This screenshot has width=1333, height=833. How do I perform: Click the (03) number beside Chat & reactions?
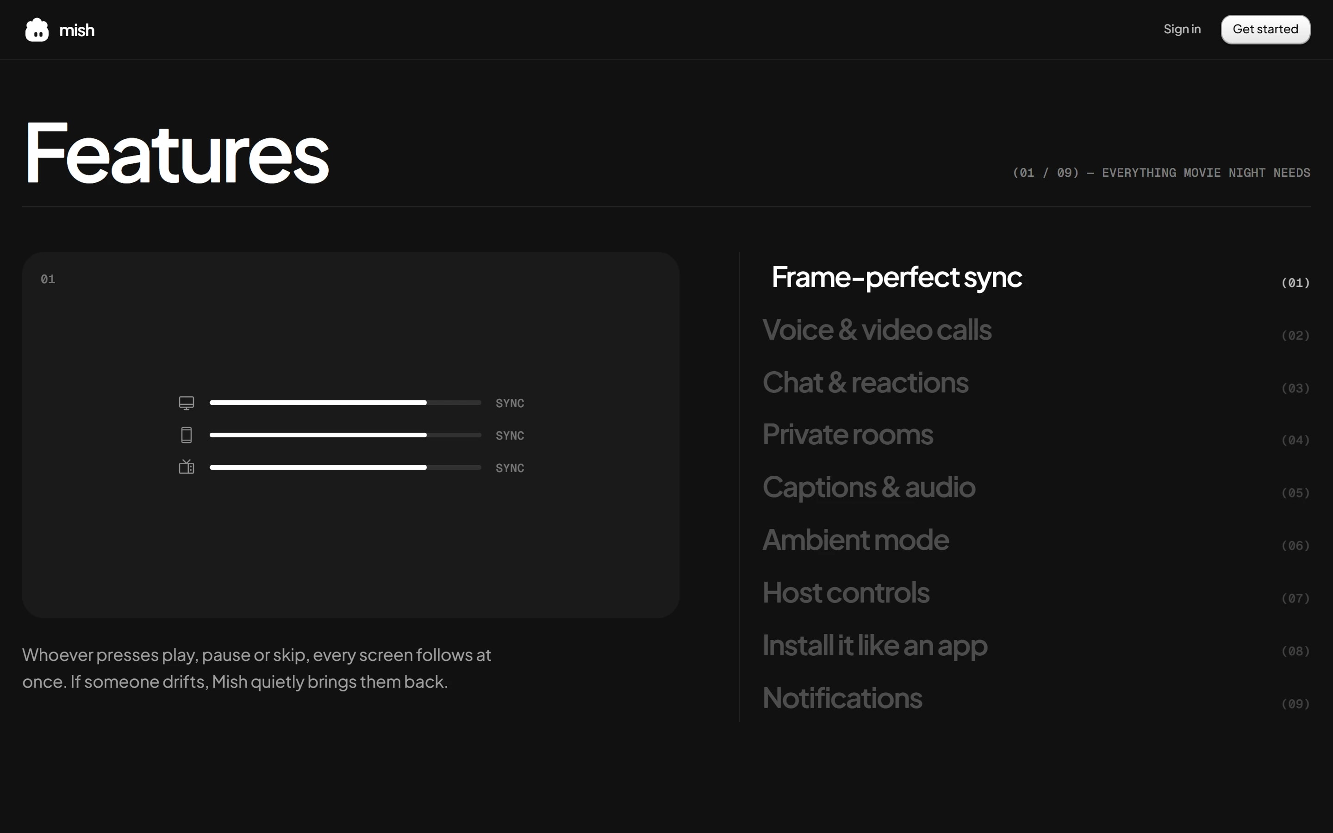point(1296,388)
